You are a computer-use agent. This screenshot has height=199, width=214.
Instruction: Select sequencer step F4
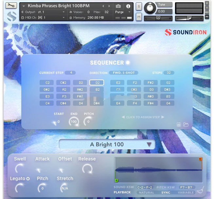134,103
